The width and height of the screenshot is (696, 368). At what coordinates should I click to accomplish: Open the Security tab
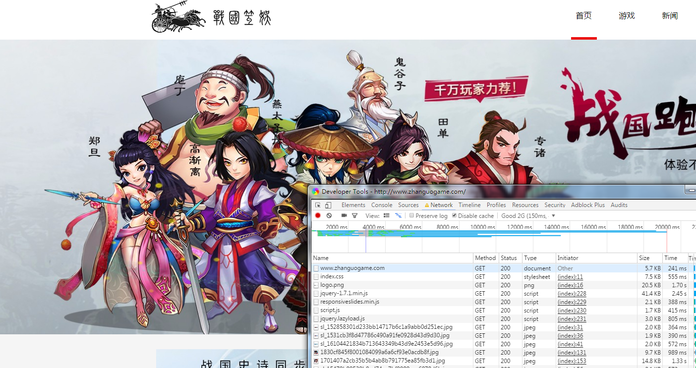point(555,205)
